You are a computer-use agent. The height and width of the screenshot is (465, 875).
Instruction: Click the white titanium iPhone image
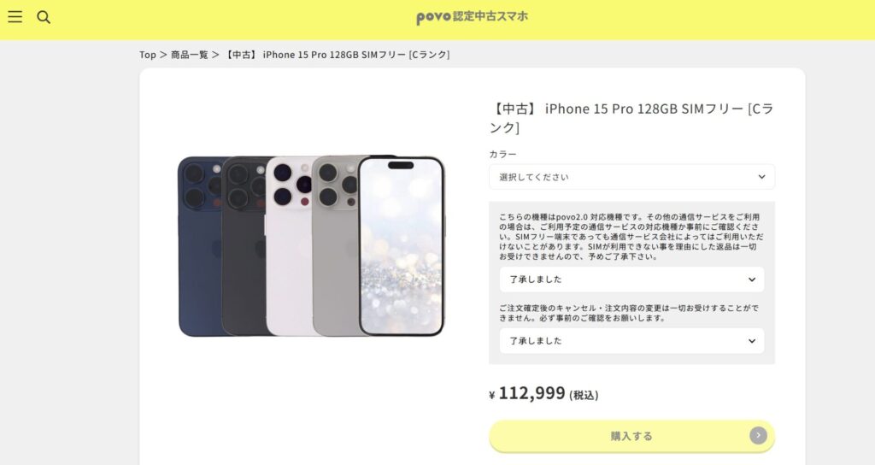(289, 246)
